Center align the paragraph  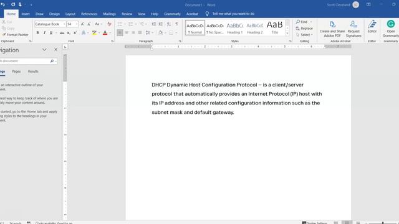tap(127, 33)
